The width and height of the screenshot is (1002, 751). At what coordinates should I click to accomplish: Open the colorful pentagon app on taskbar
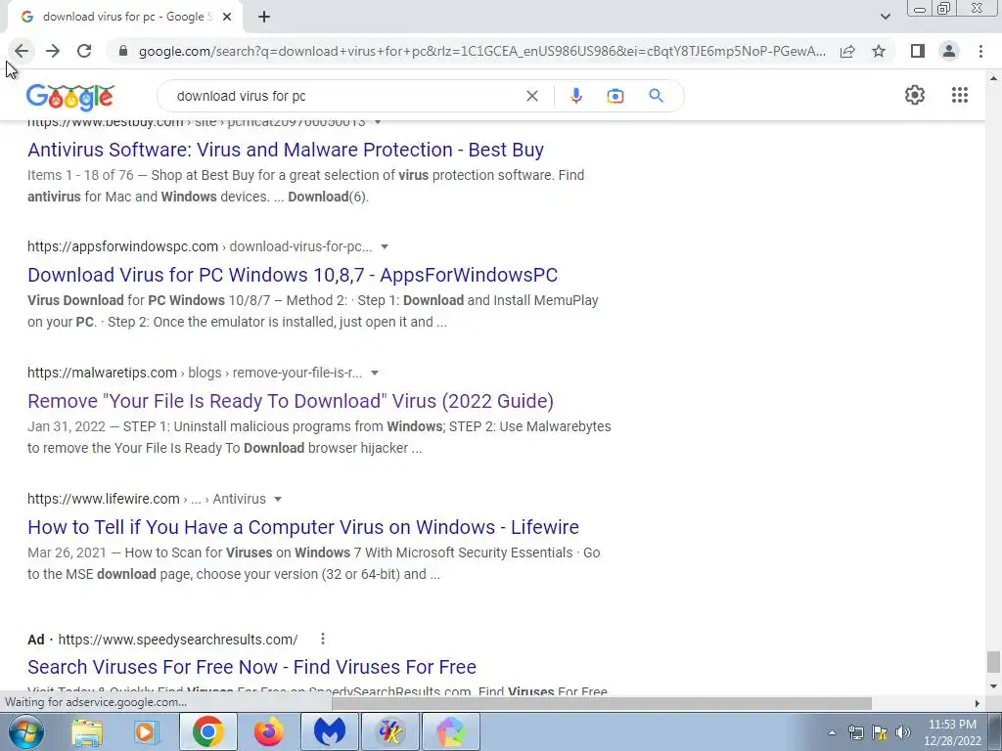click(450, 731)
